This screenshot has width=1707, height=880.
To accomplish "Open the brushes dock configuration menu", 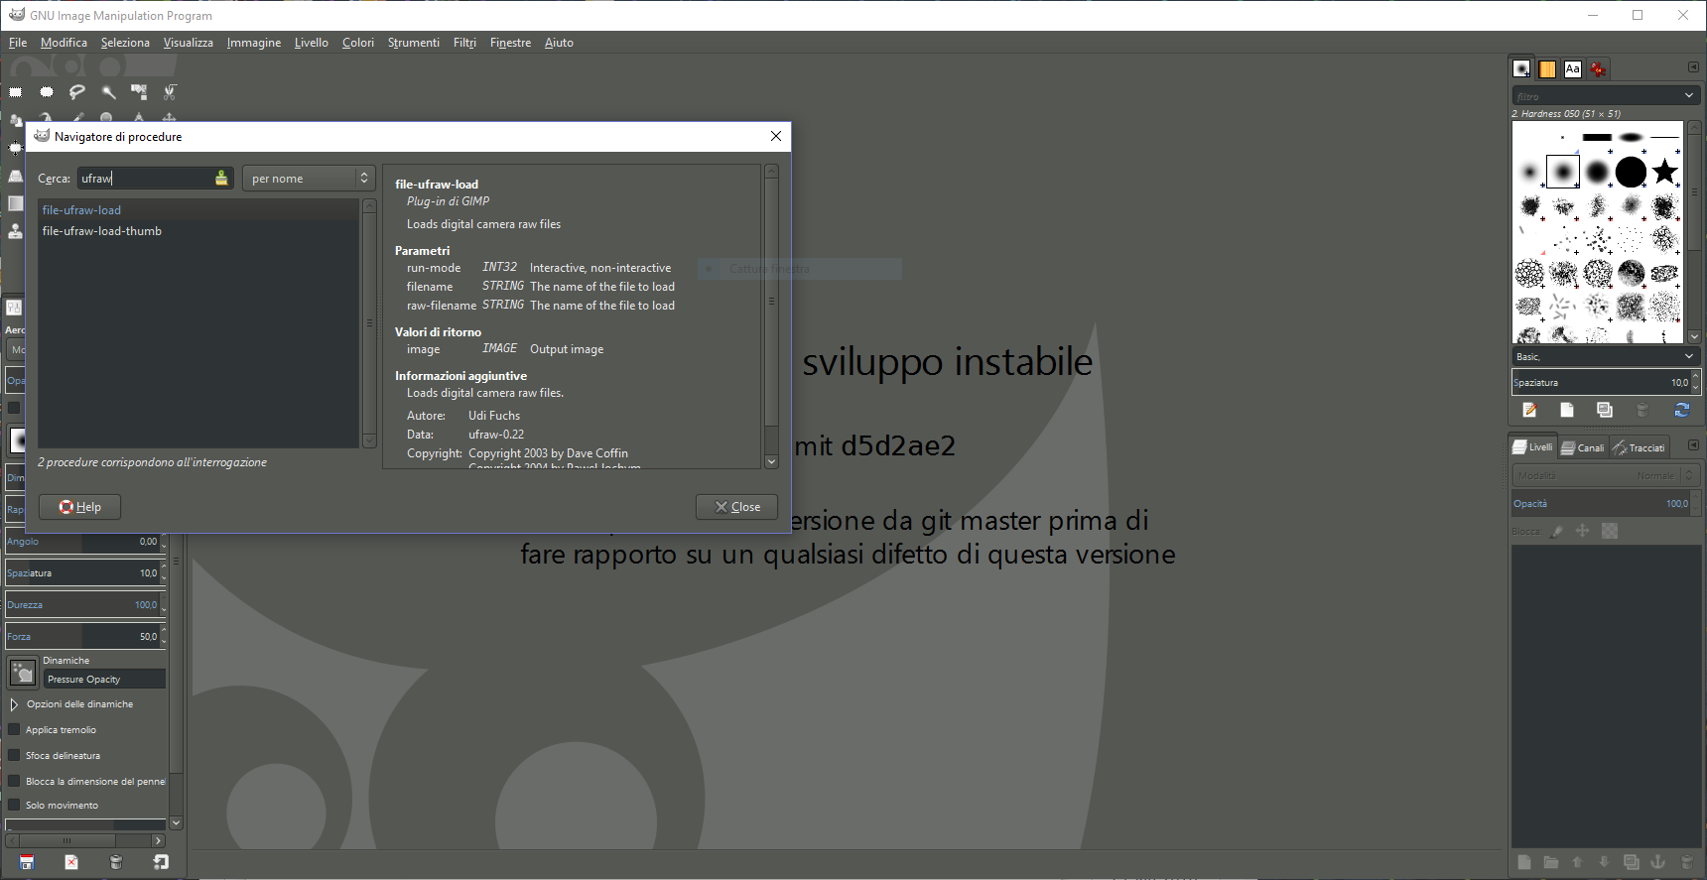I will pos(1693,67).
